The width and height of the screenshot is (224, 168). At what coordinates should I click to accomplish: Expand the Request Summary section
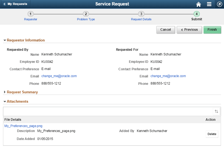pyautogui.click(x=5, y=92)
